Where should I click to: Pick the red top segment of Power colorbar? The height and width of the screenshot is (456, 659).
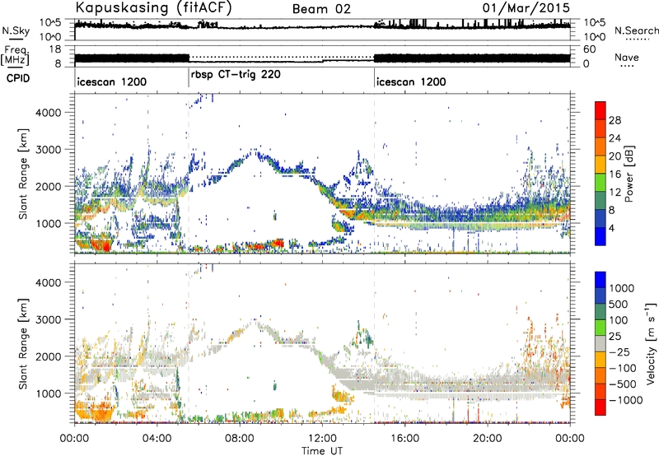(601, 110)
